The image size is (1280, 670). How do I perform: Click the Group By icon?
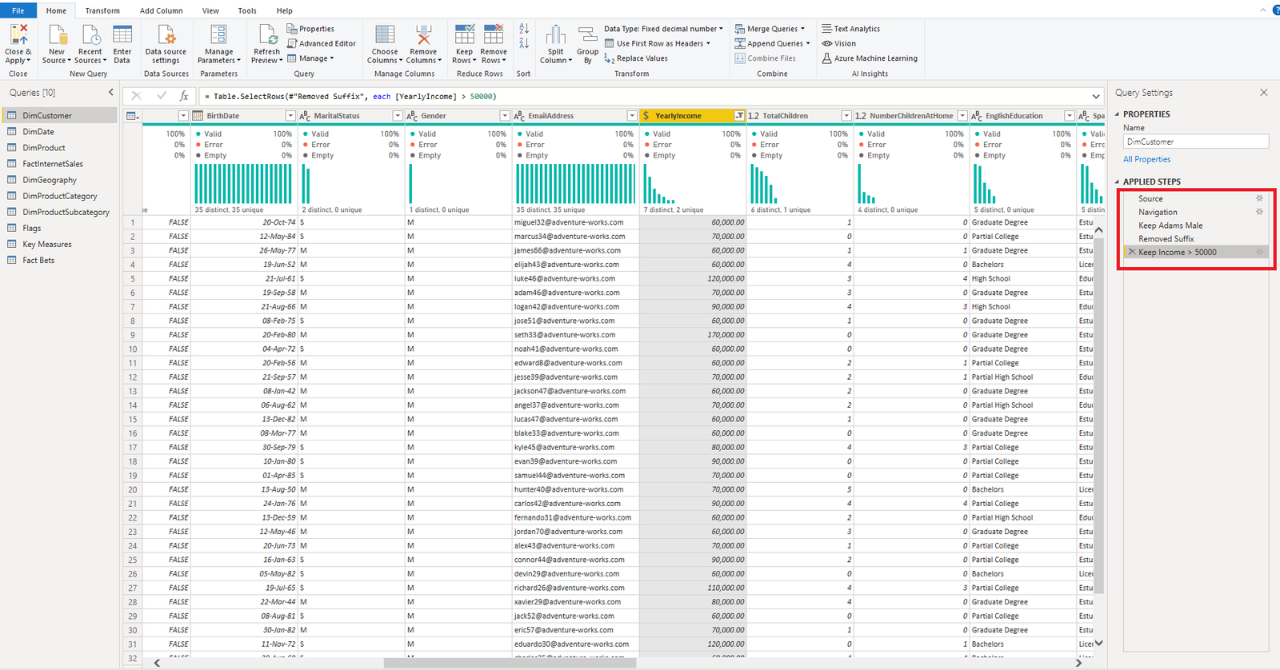pos(587,34)
